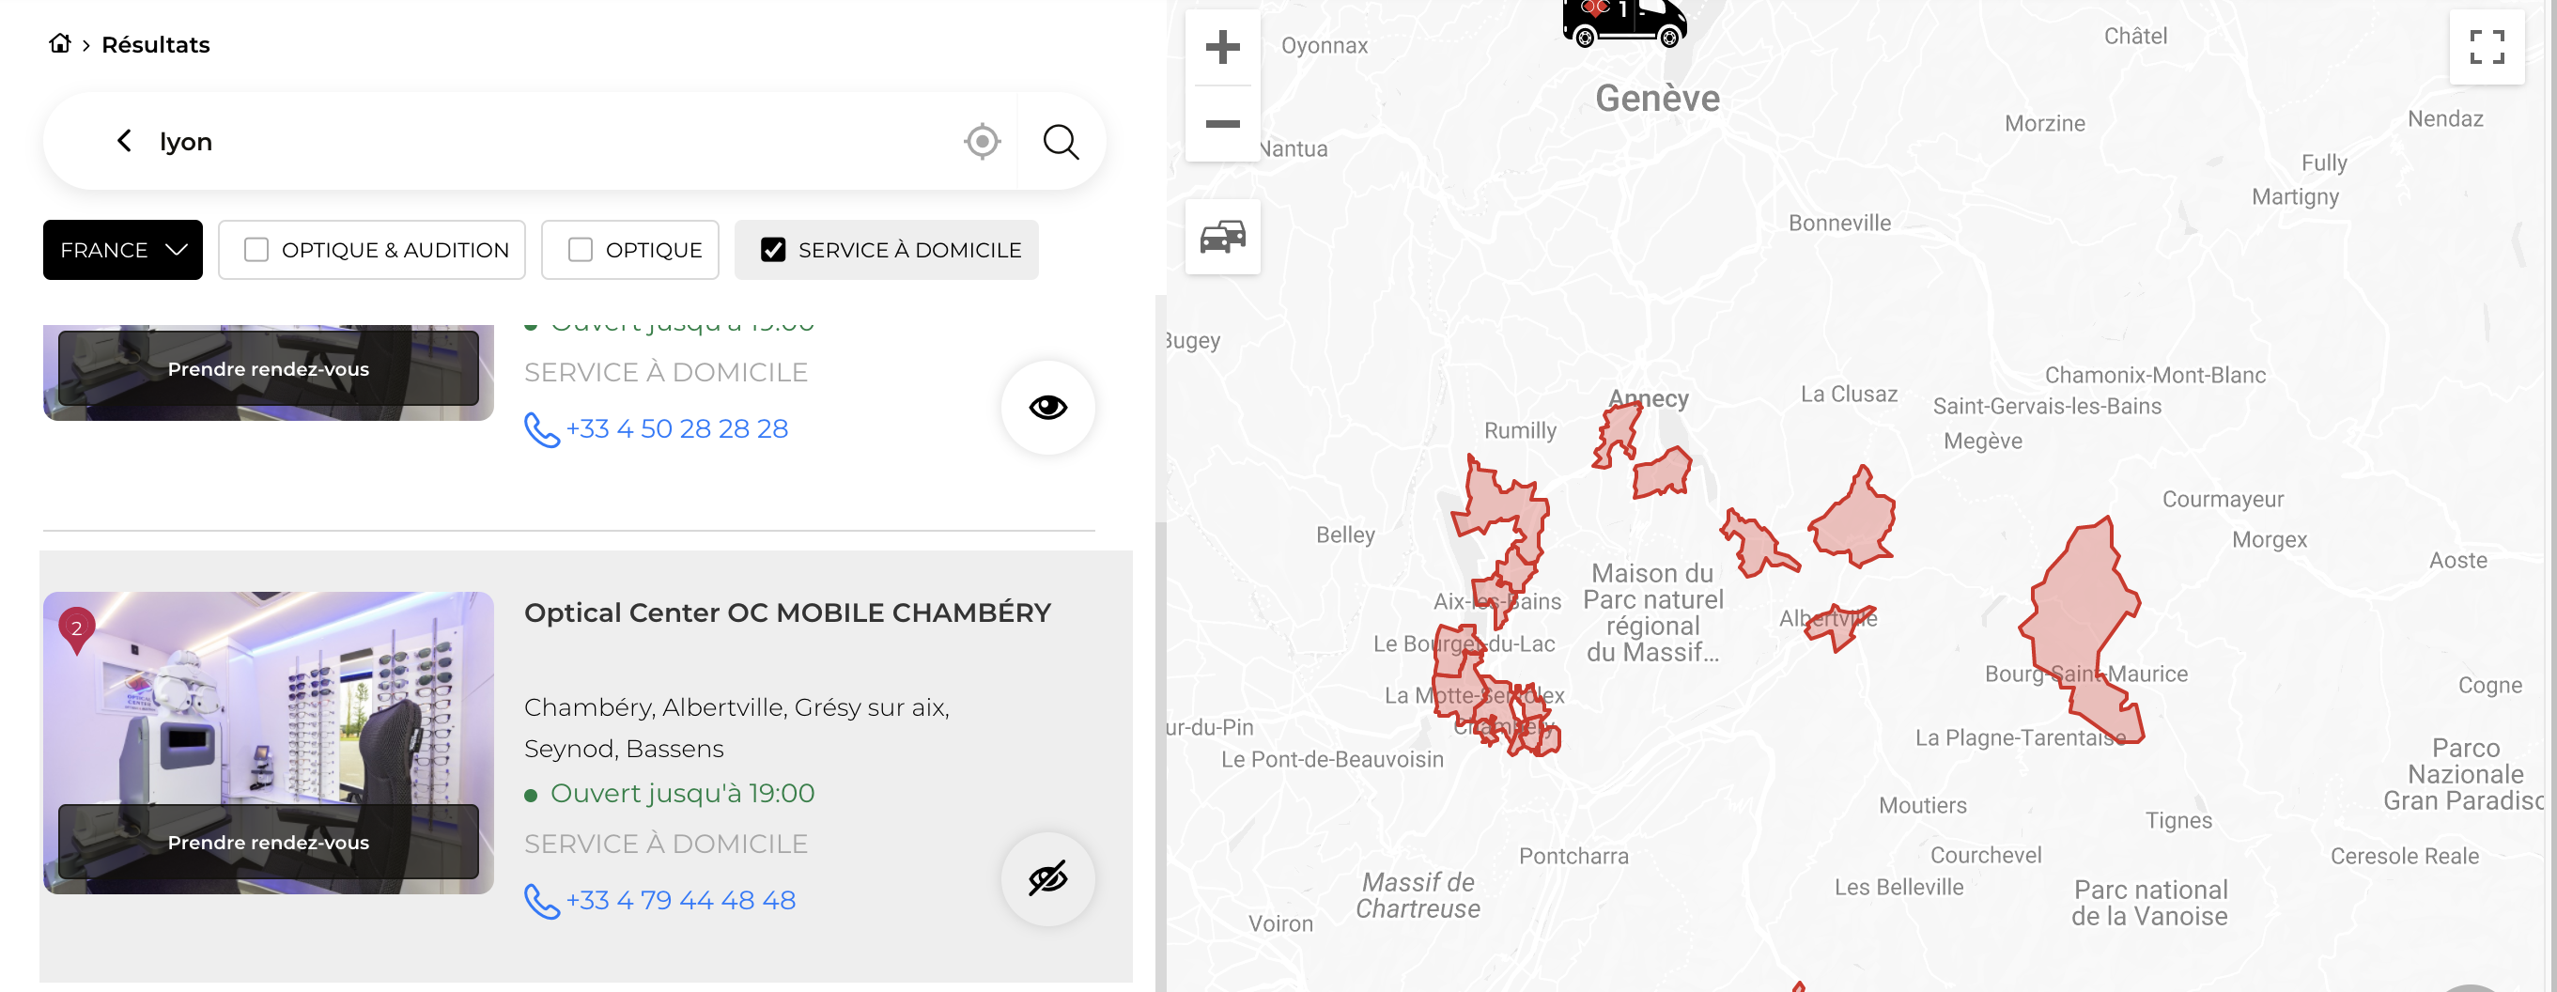Click Prendre rendez-vous on the Chambéry card

coord(268,842)
